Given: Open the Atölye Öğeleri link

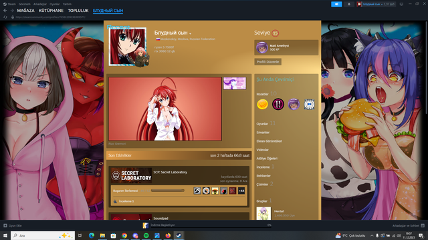Looking at the screenshot, I should pyautogui.click(x=267, y=159).
